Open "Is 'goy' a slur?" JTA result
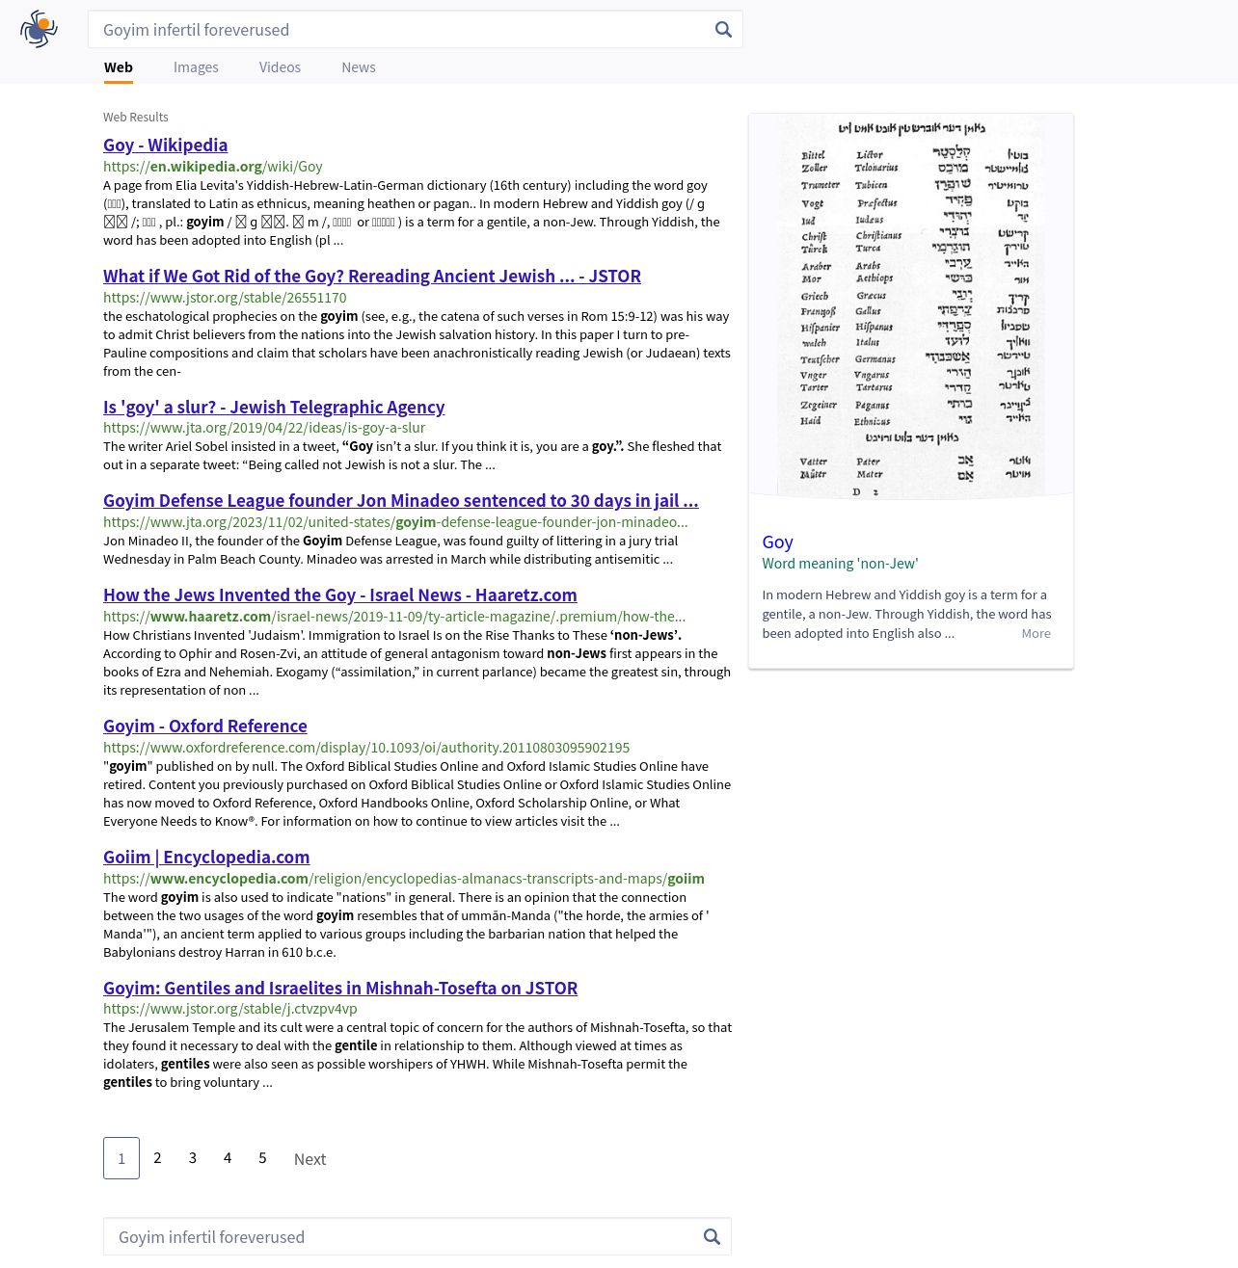The height and width of the screenshot is (1268, 1238). click(x=274, y=407)
